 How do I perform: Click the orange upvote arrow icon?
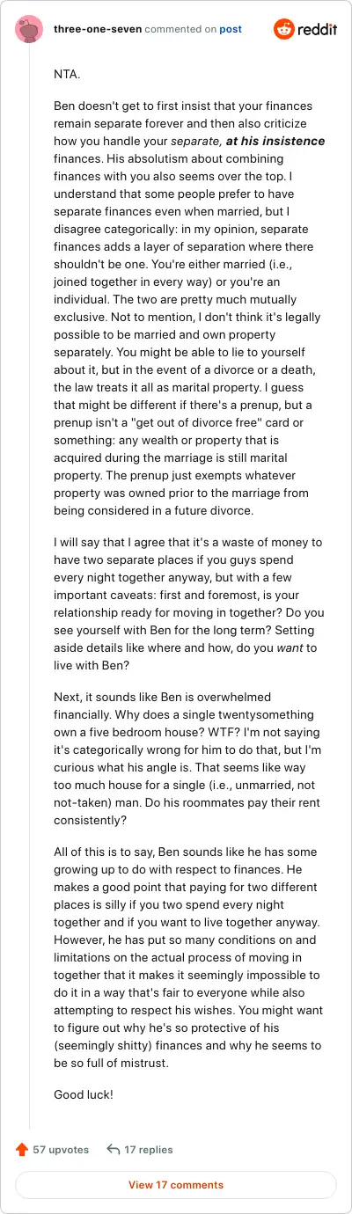click(23, 1149)
